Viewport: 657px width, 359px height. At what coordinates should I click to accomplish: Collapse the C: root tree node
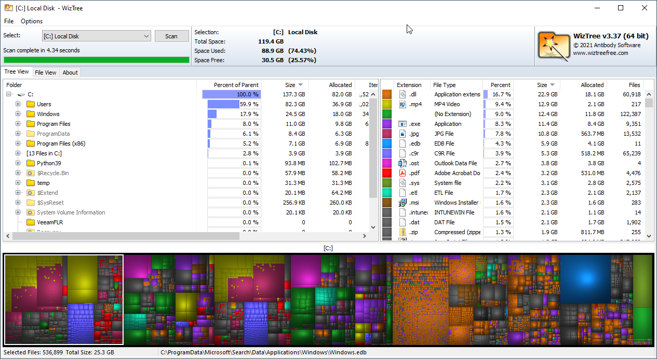pos(9,94)
